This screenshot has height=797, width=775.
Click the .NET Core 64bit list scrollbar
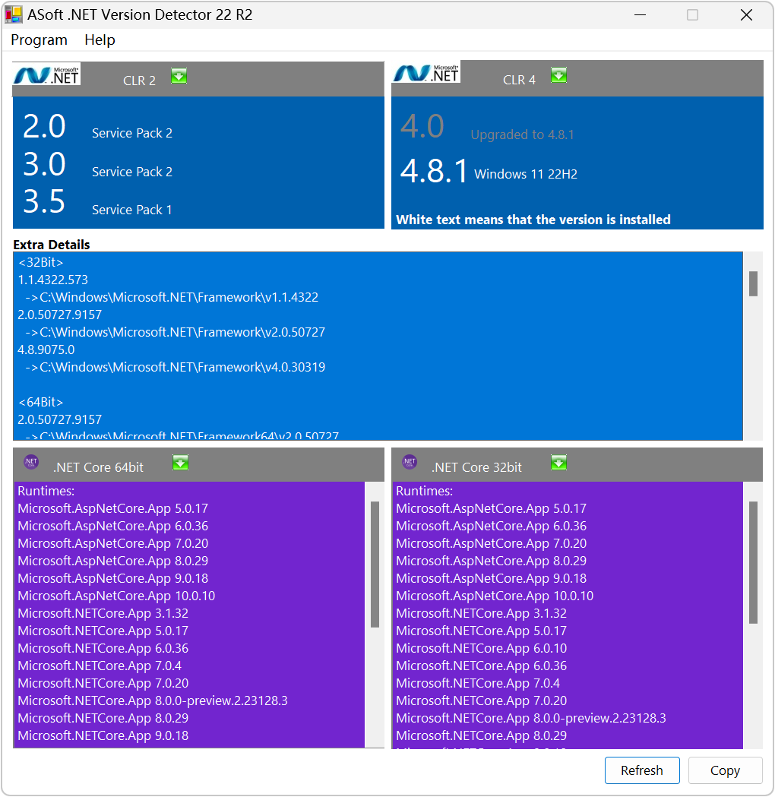[375, 565]
